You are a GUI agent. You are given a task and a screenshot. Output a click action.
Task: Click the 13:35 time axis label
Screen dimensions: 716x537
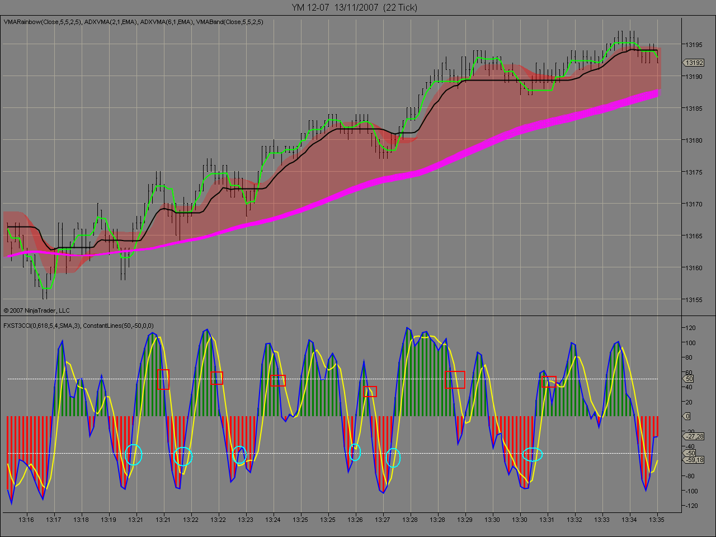[657, 520]
